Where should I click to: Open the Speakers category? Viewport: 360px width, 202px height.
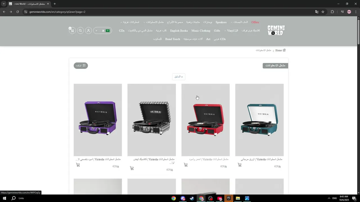[x=221, y=22]
